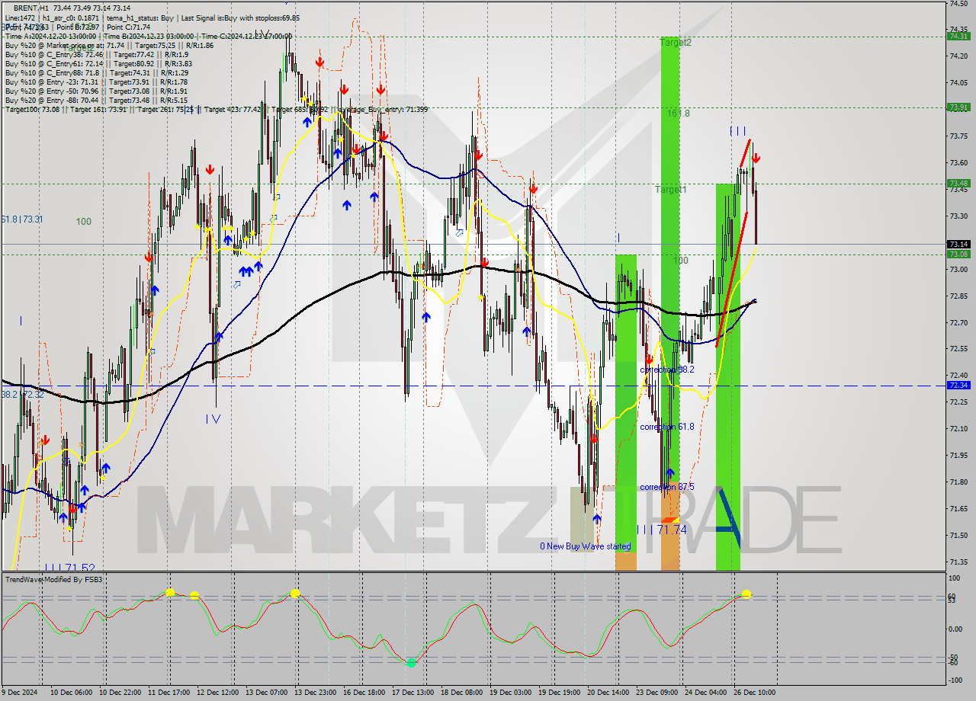Click the Target2 label on green bar
The height and width of the screenshot is (701, 976).
(x=676, y=43)
